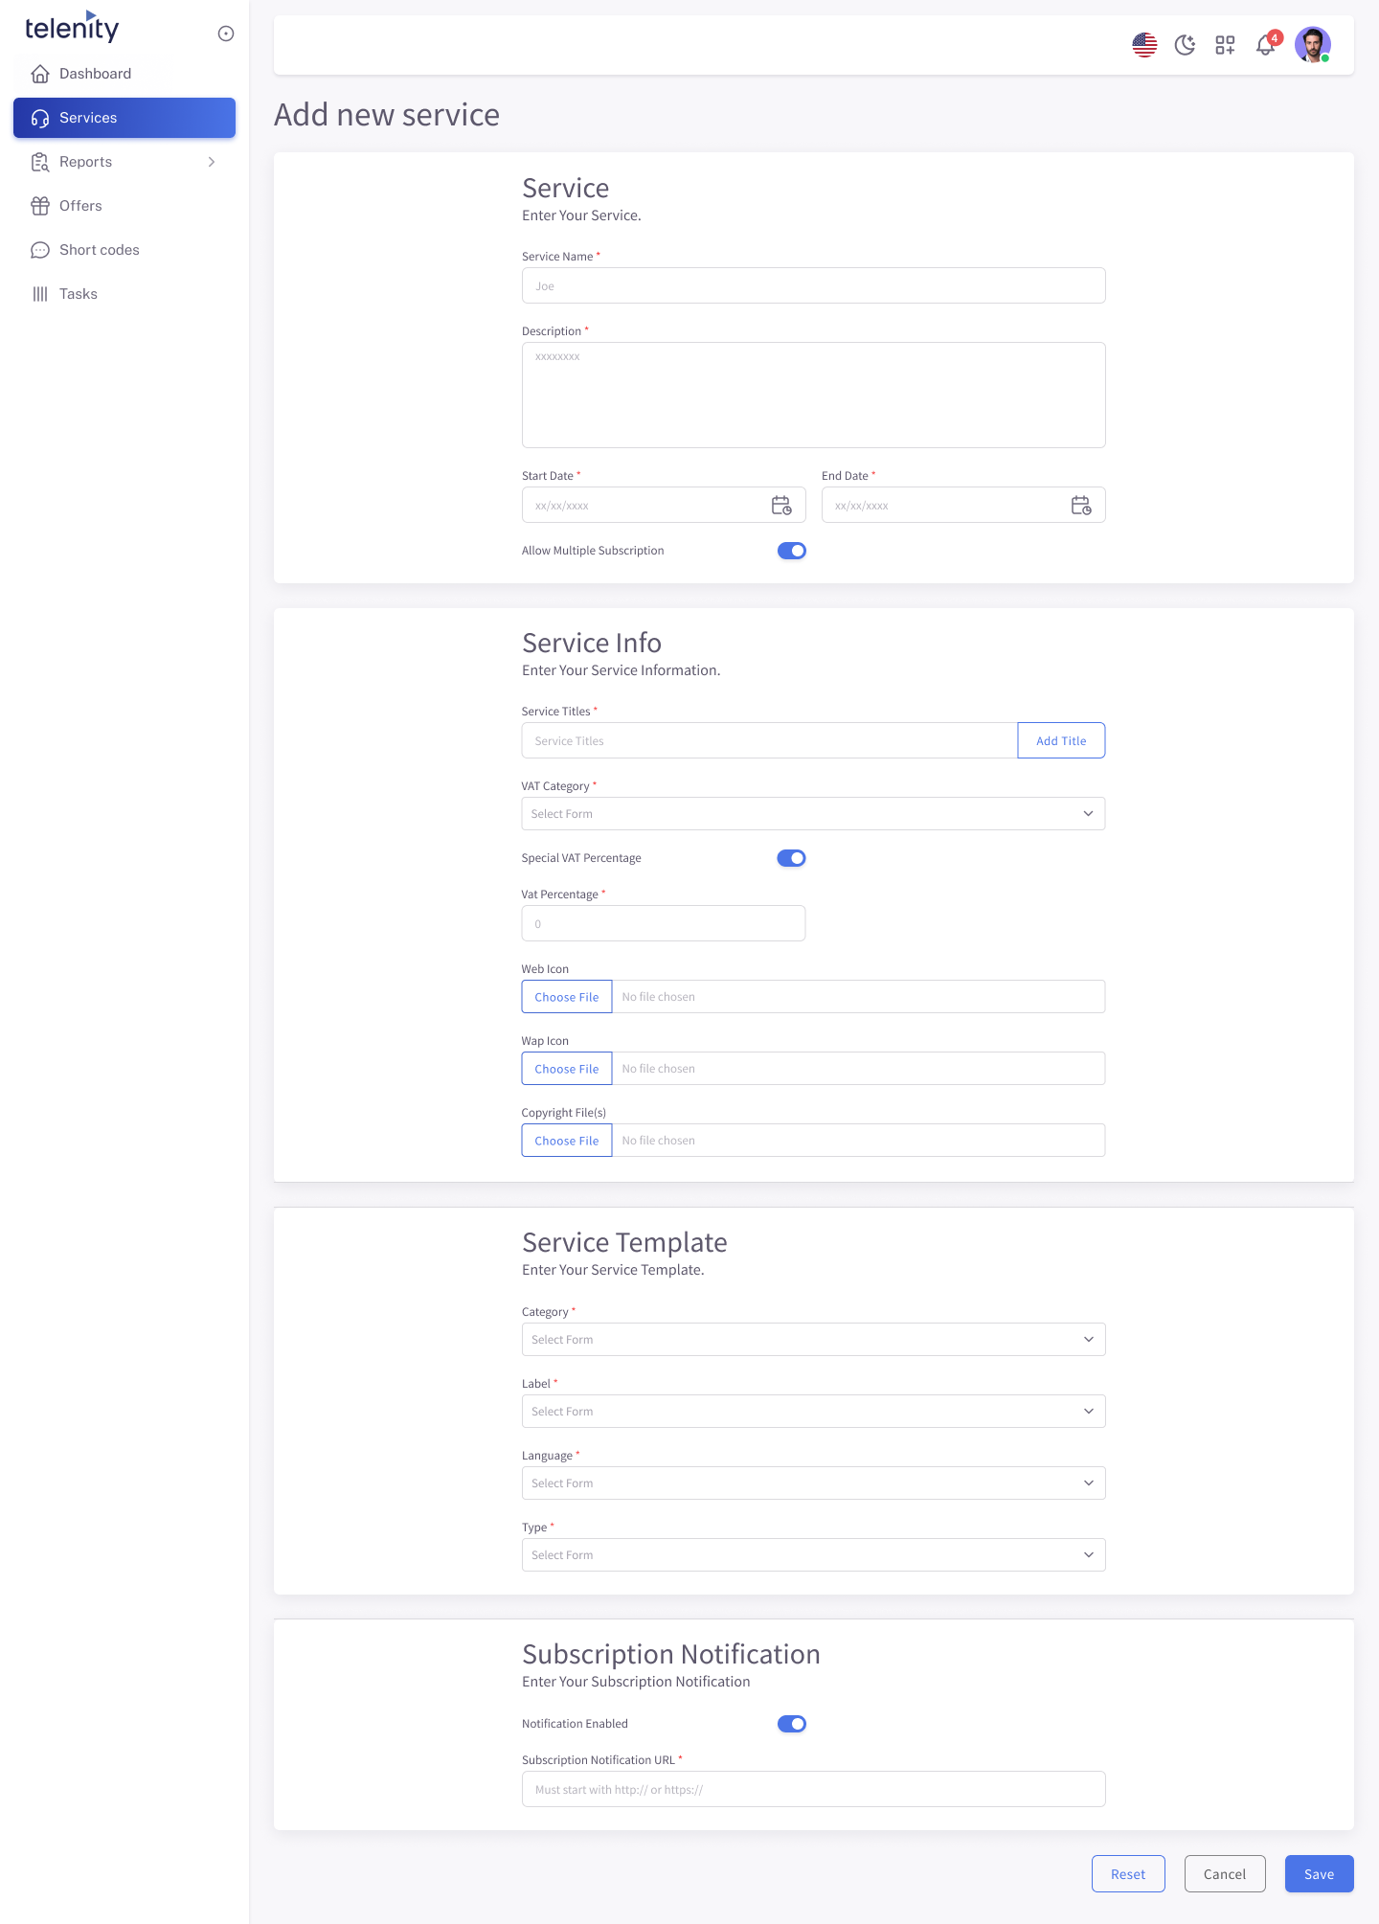Disable the Special VAT Percentage switch

[x=791, y=858]
